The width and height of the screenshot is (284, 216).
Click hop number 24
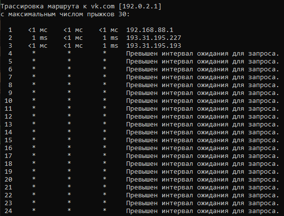8,211
